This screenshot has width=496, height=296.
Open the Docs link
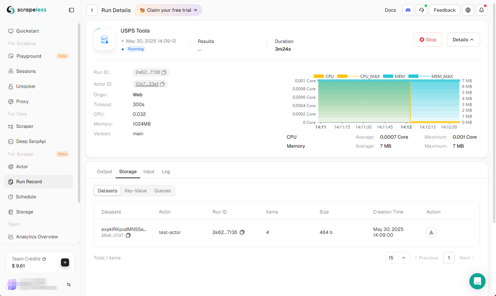click(x=390, y=10)
